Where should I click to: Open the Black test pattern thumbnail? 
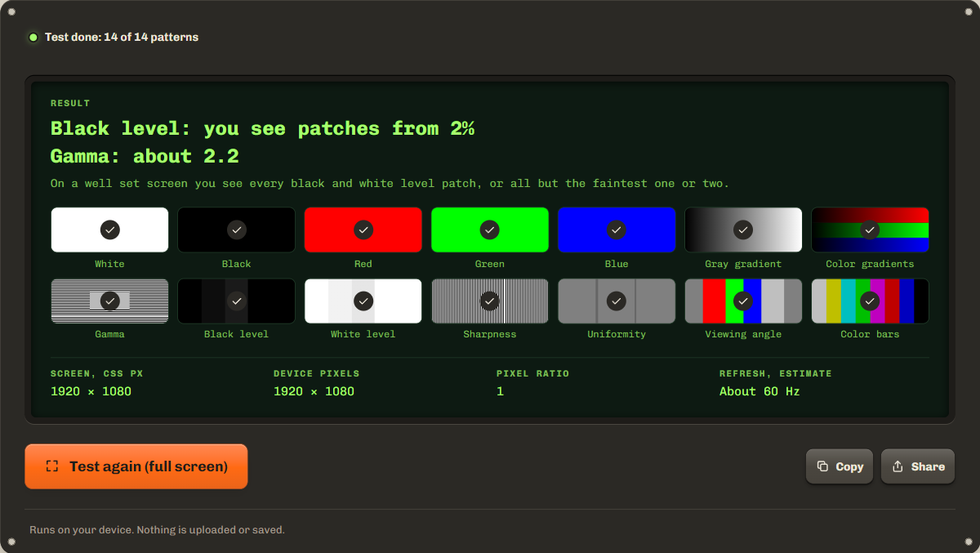click(x=236, y=230)
